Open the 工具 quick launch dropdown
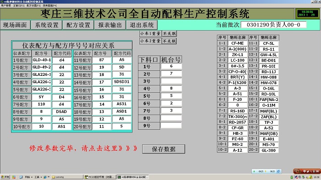The height and width of the screenshot is (180, 321). 38,177
